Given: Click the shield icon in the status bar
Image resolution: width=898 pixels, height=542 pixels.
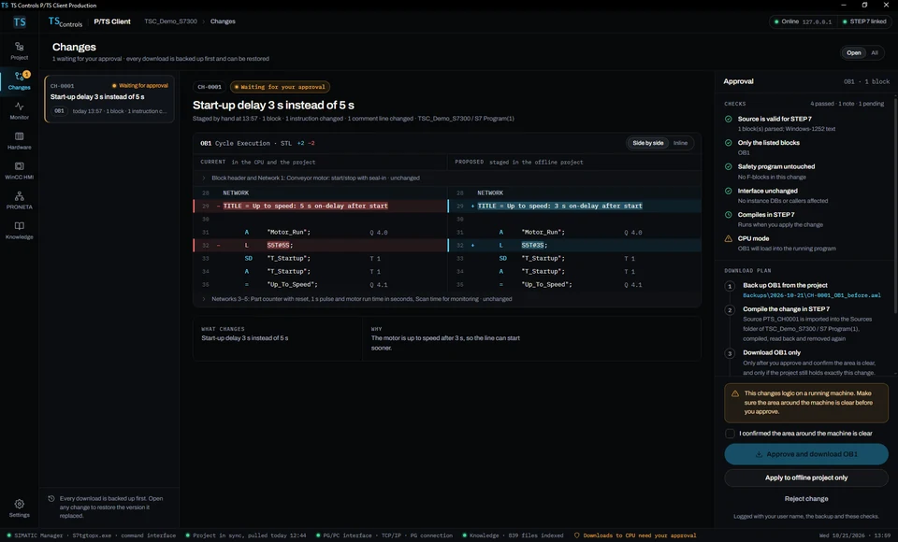Looking at the screenshot, I should [x=577, y=535].
